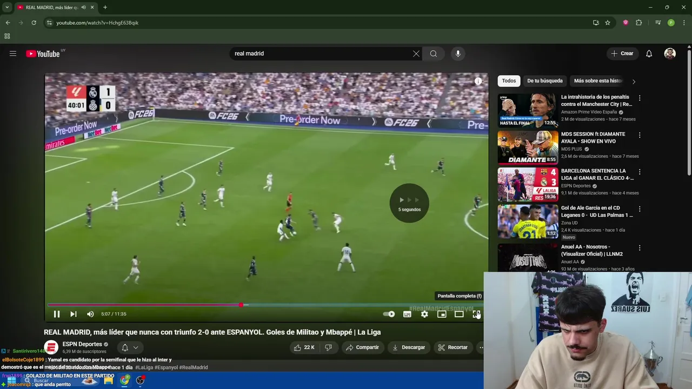The image size is (692, 389).
Task: Open 'Gol de Ale Garcia en el CD Leganes' title
Action: tap(597, 211)
